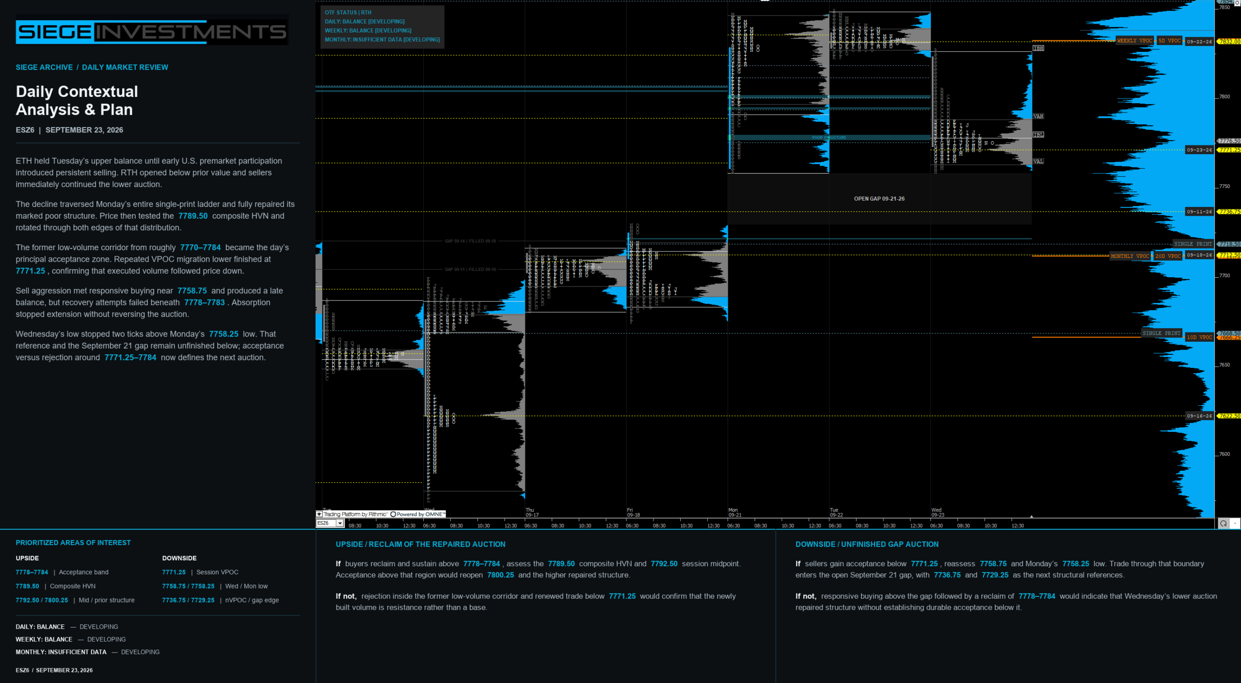This screenshot has height=683, width=1241.
Task: Click the 7770–7784 range in the analysis text
Action: click(x=200, y=248)
